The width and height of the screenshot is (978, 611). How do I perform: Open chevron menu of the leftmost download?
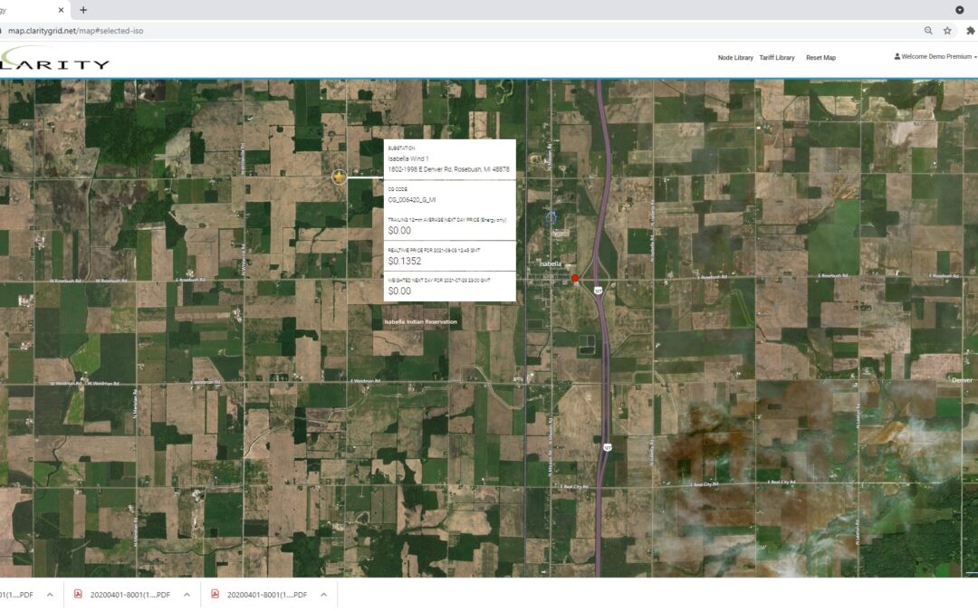(50, 595)
